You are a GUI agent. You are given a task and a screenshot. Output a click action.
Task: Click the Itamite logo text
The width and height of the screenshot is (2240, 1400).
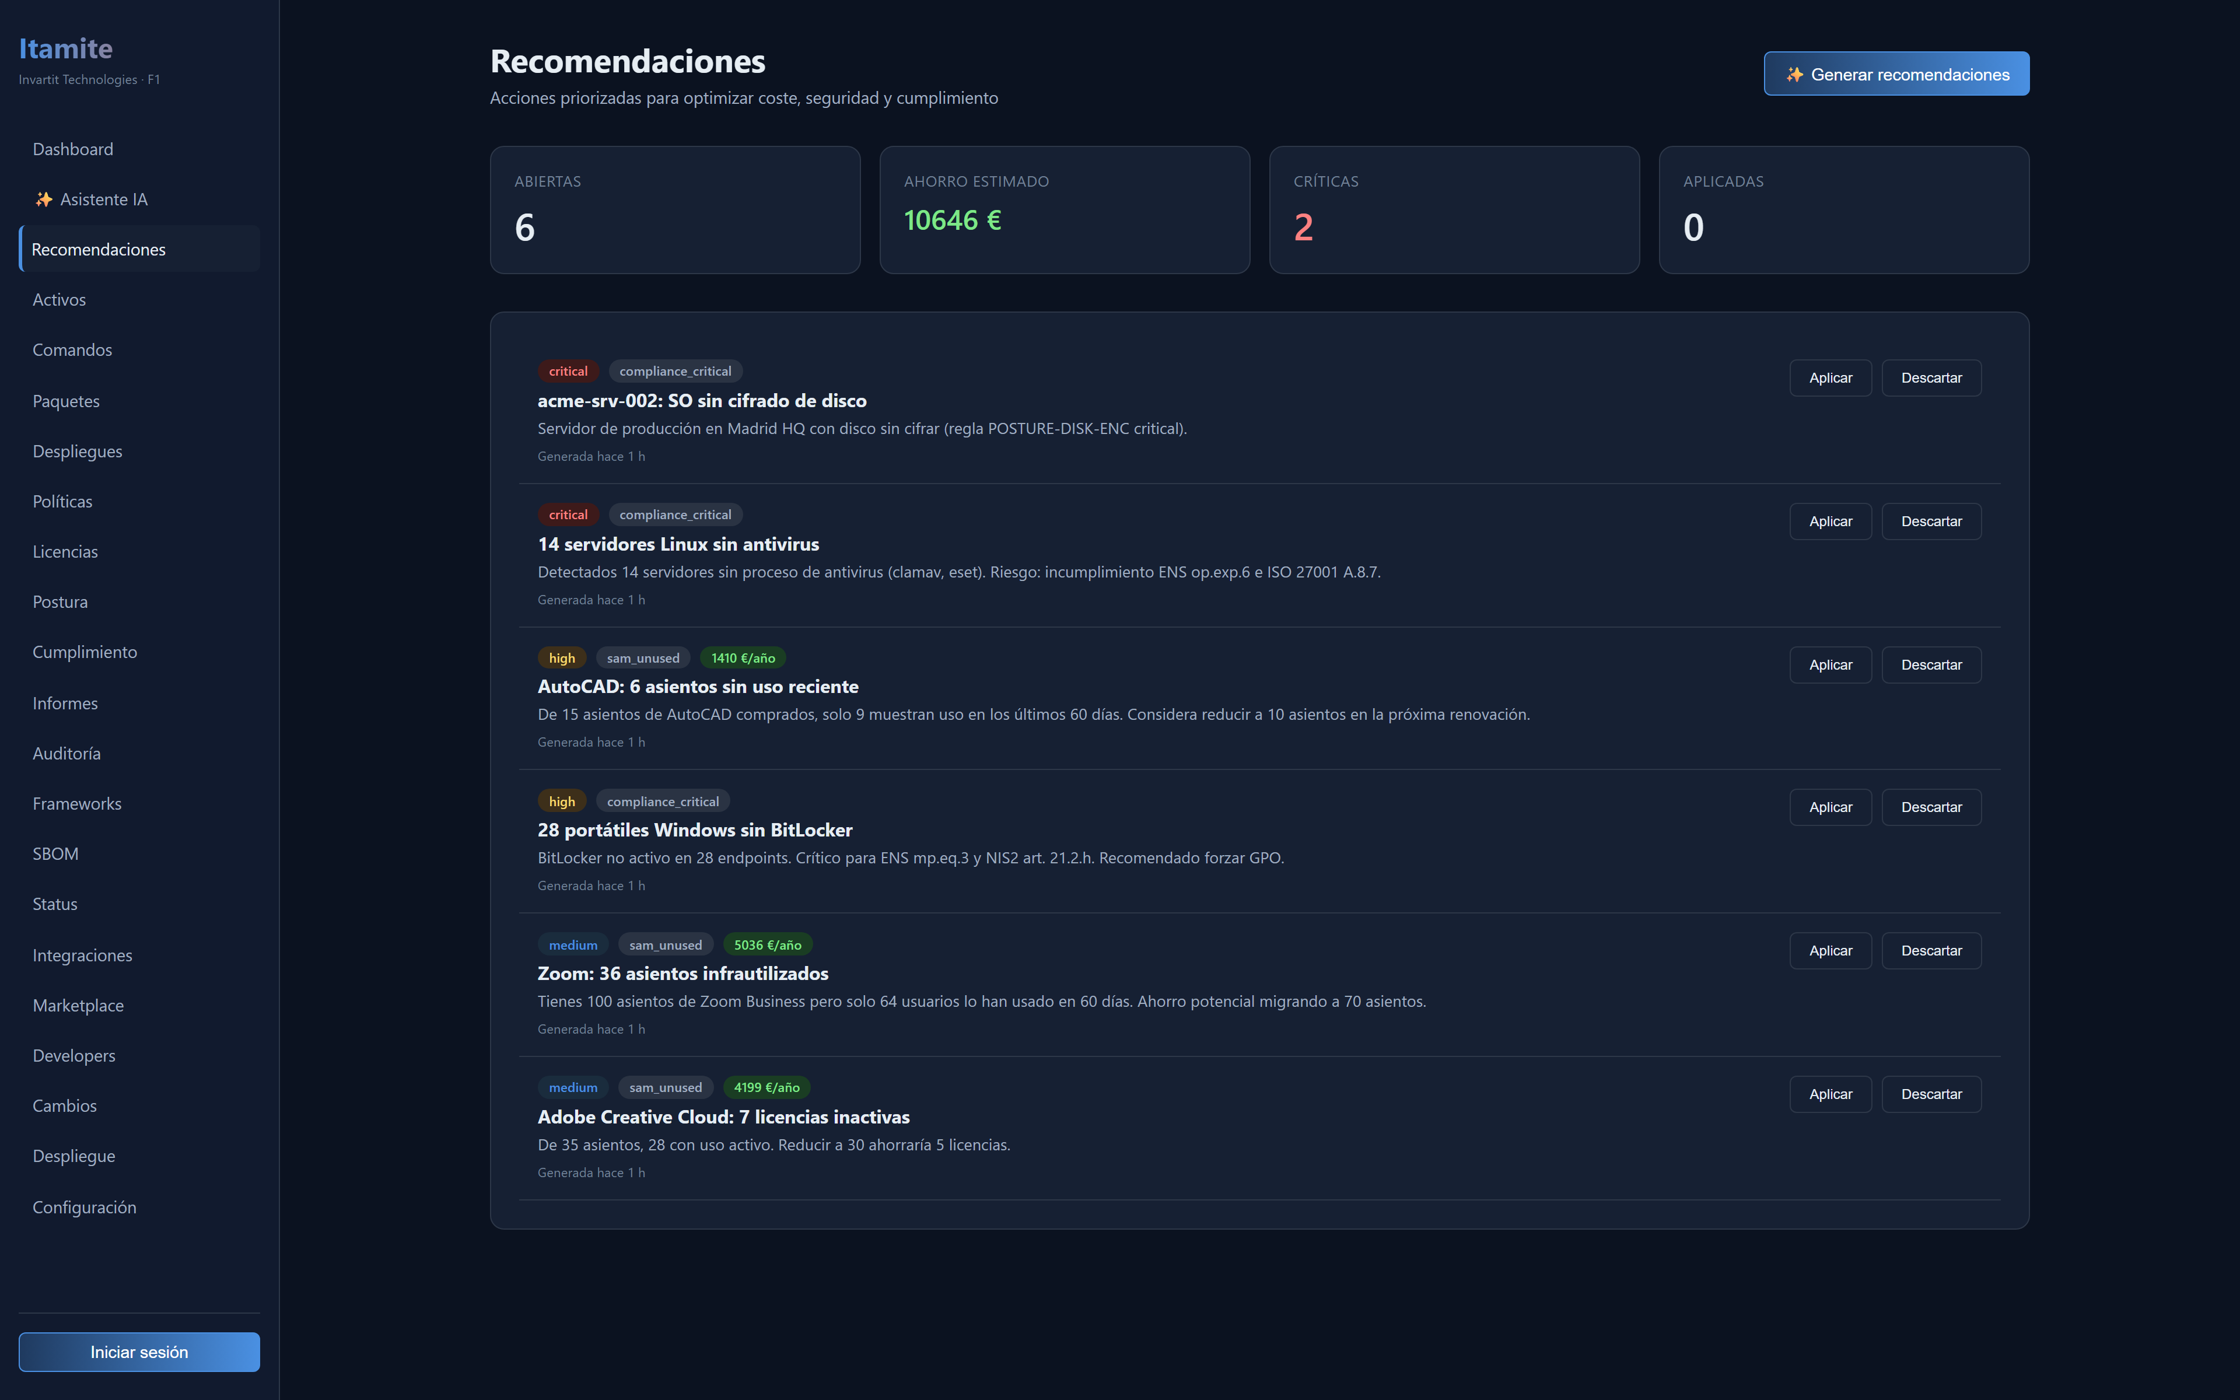pos(66,48)
